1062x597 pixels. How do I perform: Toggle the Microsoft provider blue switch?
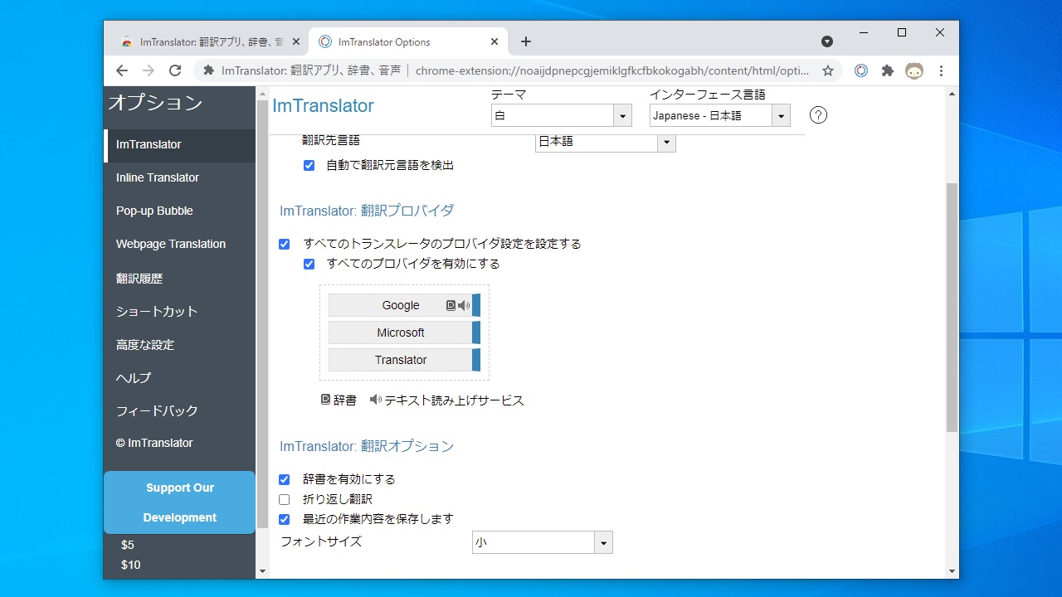point(476,332)
